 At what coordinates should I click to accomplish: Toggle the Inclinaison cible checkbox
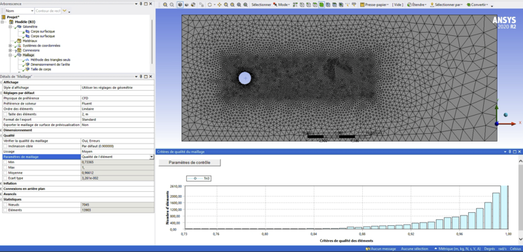pos(5,146)
